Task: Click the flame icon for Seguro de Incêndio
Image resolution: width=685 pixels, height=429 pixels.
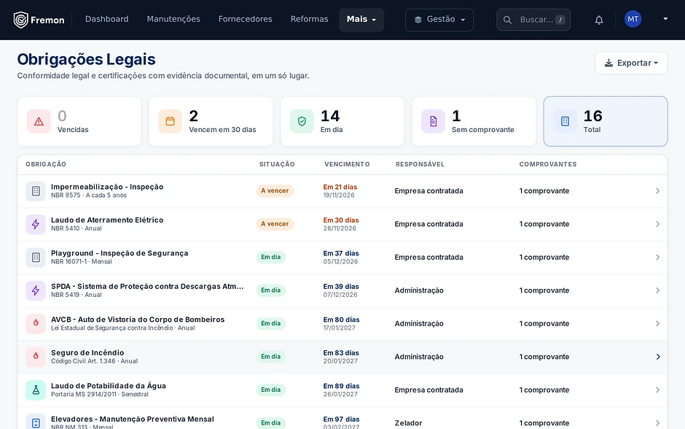Action: click(36, 357)
